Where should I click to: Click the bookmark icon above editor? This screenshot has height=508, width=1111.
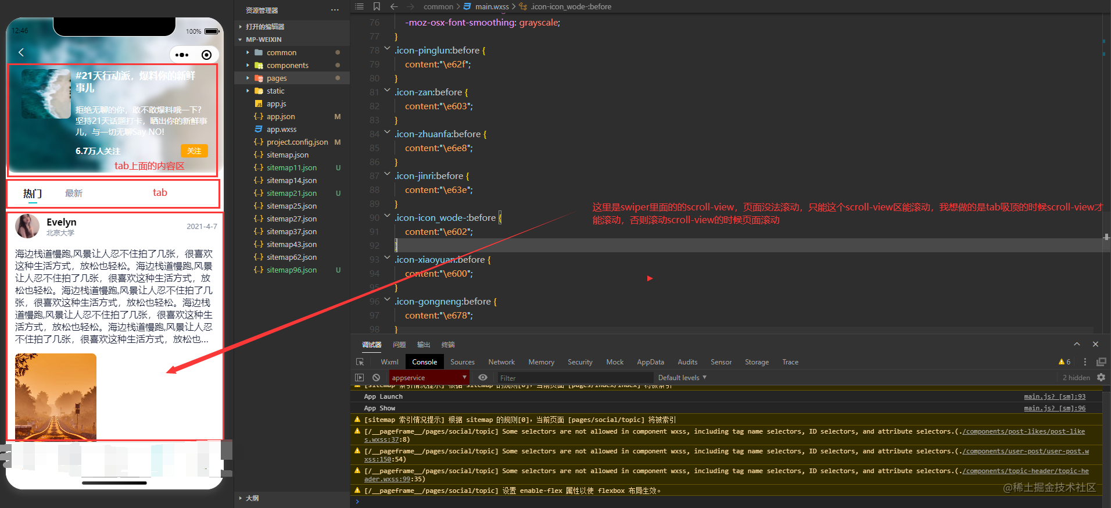[x=377, y=6]
